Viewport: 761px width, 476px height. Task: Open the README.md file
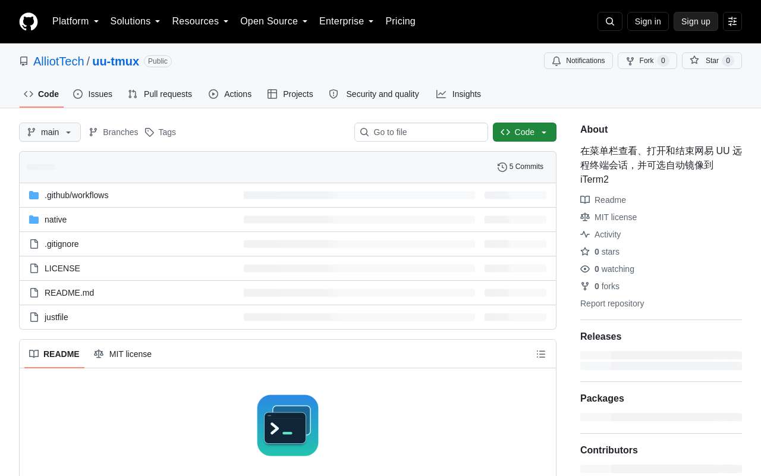coord(70,293)
